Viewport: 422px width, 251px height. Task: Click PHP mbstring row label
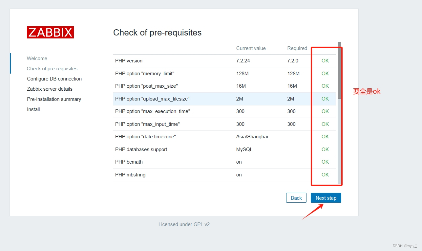(x=130, y=175)
